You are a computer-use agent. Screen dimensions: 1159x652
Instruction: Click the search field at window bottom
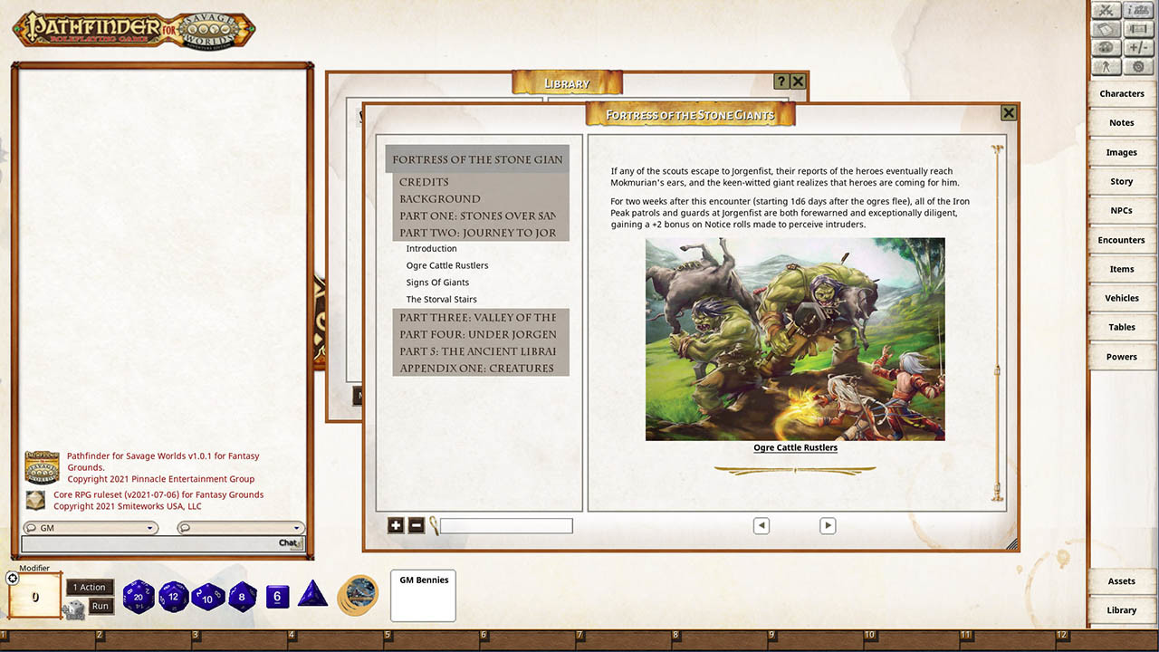point(507,525)
